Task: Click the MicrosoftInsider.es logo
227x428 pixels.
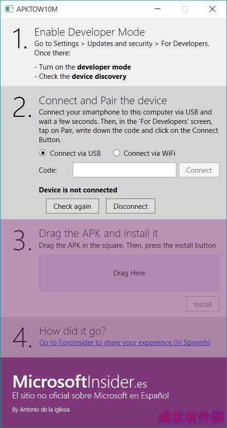Action: [x=80, y=382]
